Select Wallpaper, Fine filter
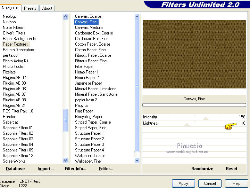The height and width of the screenshot is (188, 250). coord(88,161)
